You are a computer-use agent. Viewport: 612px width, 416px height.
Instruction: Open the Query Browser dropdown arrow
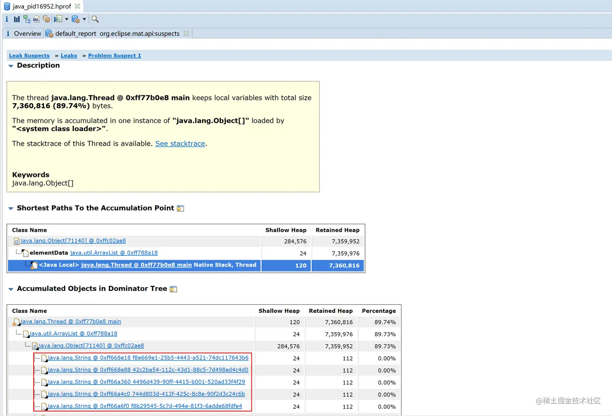[x=84, y=19]
